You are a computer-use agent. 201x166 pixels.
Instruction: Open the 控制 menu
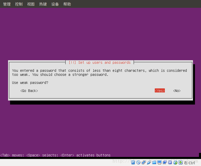click(19, 4)
